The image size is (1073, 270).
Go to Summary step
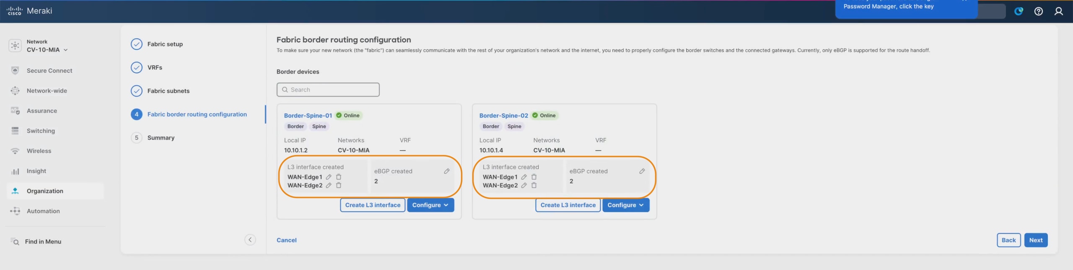(161, 138)
